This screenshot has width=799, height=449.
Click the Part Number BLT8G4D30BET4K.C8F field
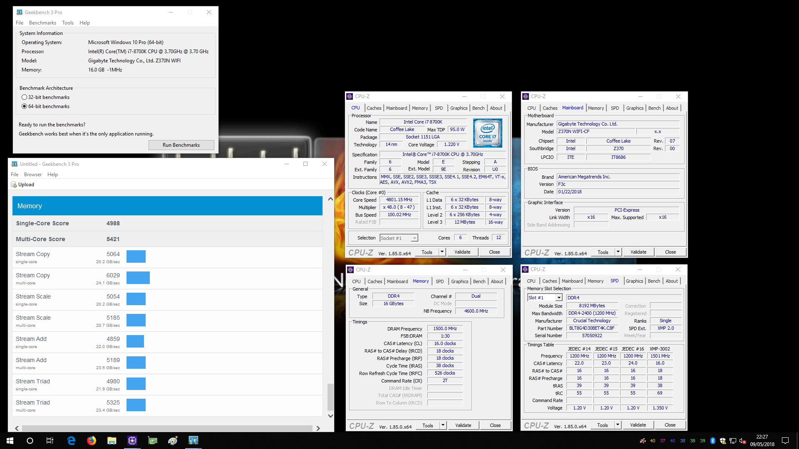pos(592,328)
